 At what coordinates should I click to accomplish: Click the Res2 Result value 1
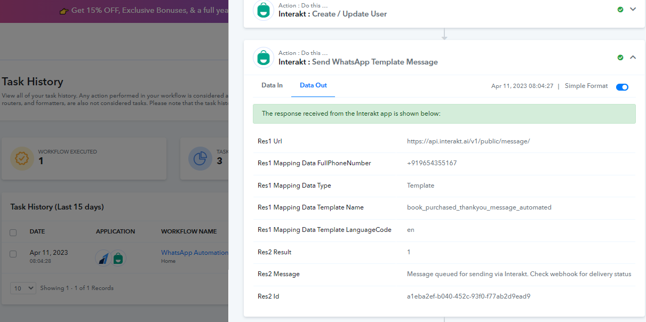[x=409, y=252]
